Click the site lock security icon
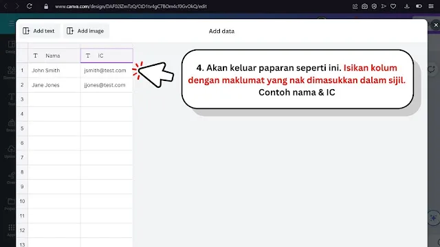Image resolution: width=440 pixels, height=247 pixels. tap(46, 6)
